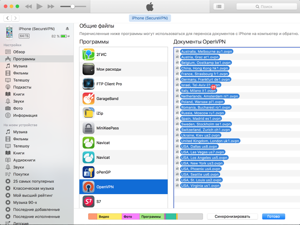Click the iPhone device thumbnail

(9, 32)
